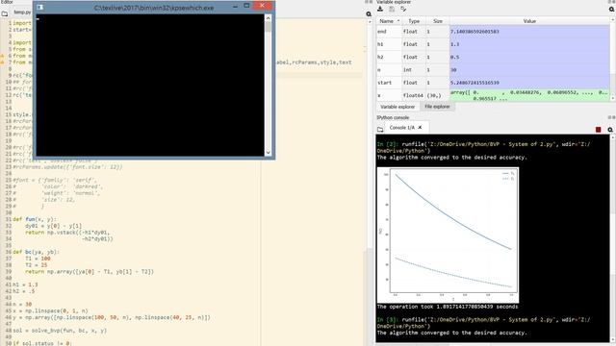Click the IPython console browse tabs folder icon

380,129
